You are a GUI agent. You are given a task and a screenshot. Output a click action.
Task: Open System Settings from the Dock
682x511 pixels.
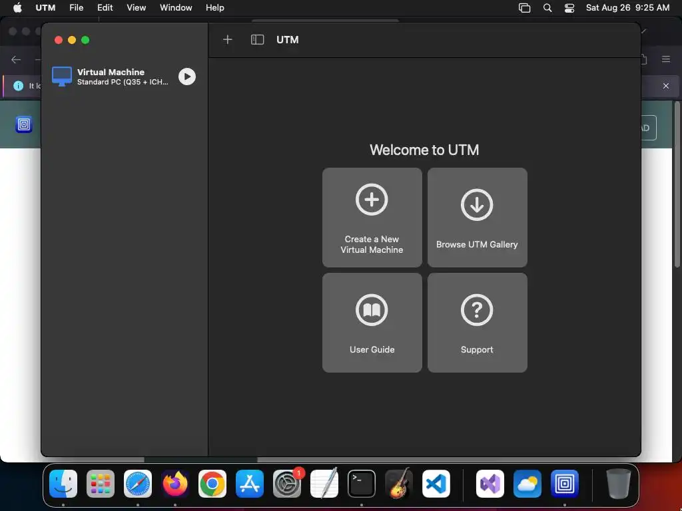[287, 483]
